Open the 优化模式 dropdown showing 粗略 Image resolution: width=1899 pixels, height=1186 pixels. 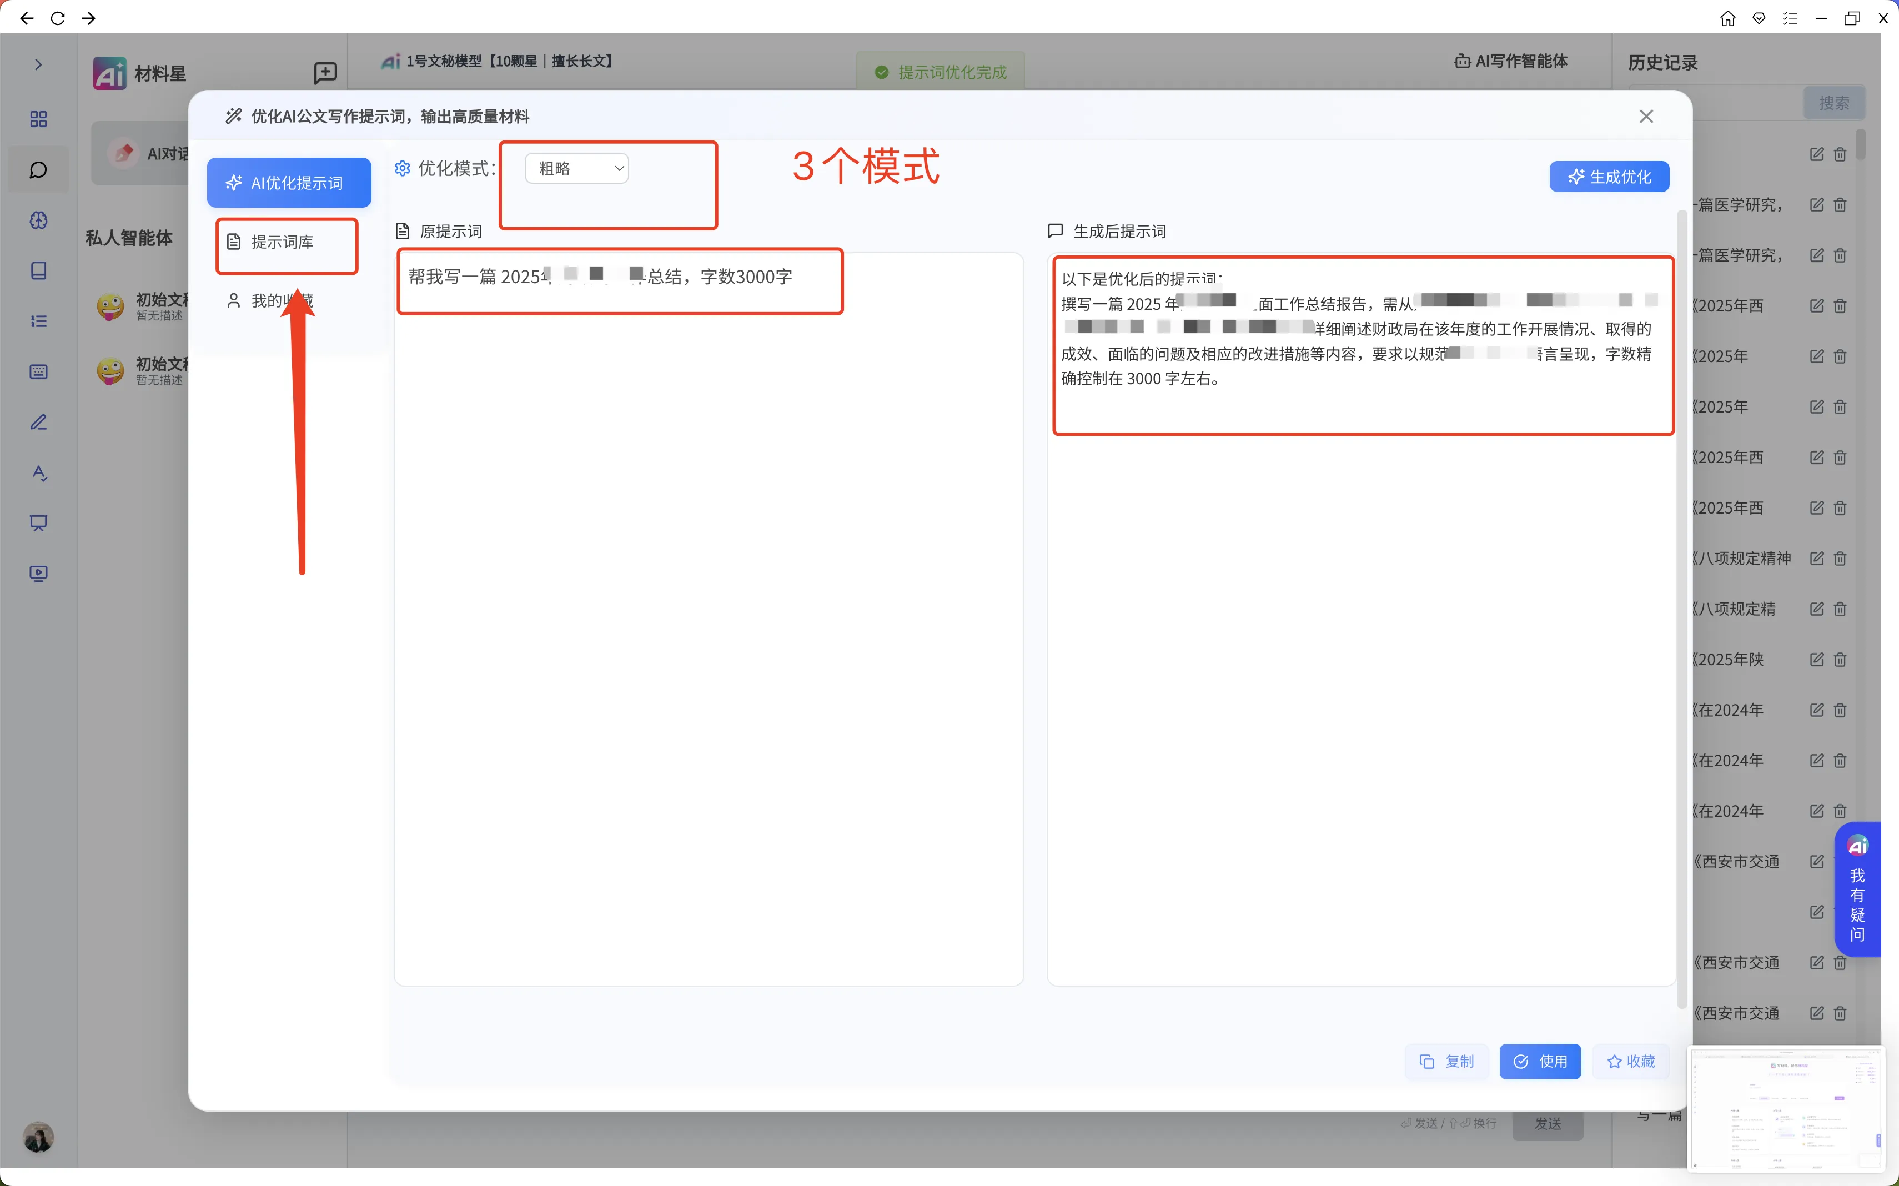pos(576,168)
